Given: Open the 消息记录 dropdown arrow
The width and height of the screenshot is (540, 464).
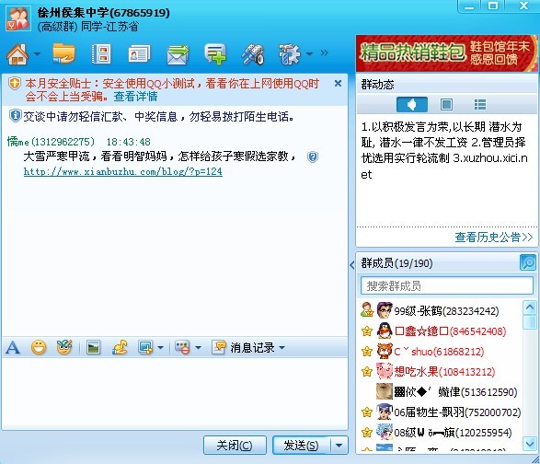Looking at the screenshot, I should (282, 347).
